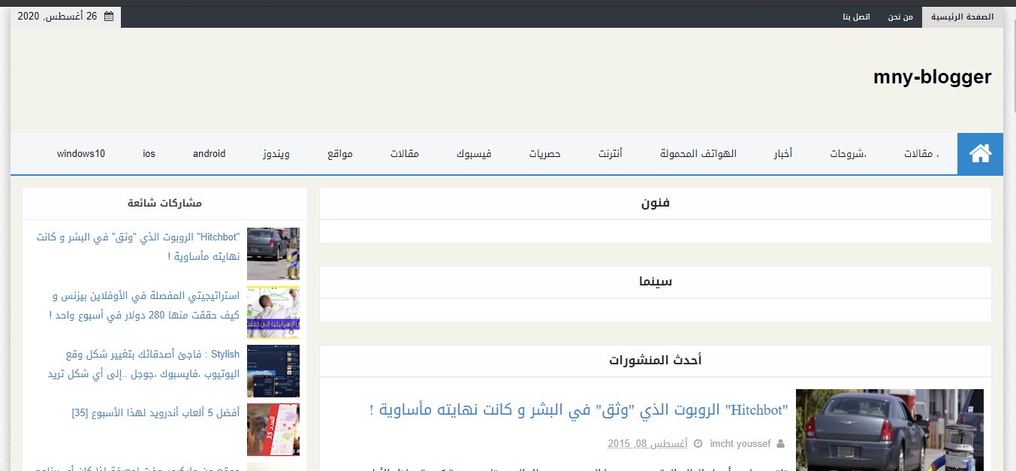Click the home icon in navigation bar
Image resolution: width=1016 pixels, height=471 pixels.
click(980, 154)
